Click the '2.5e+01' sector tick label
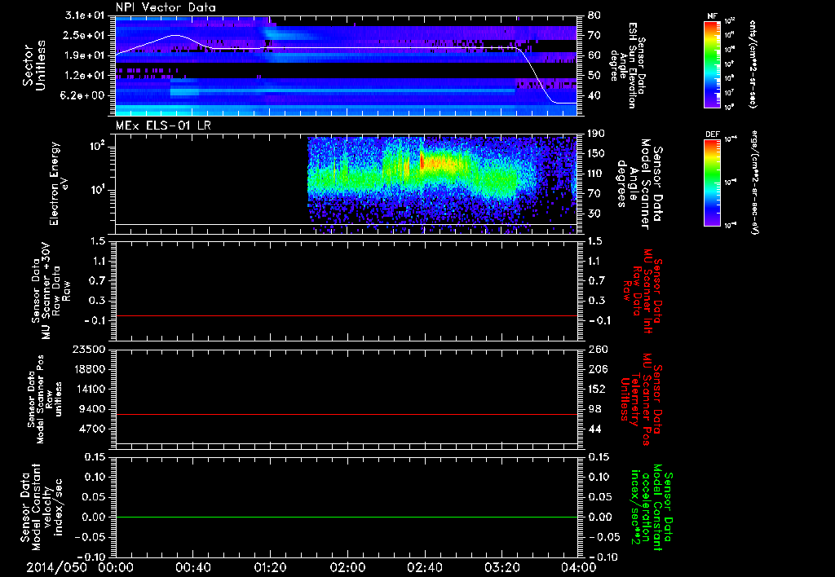 click(86, 35)
